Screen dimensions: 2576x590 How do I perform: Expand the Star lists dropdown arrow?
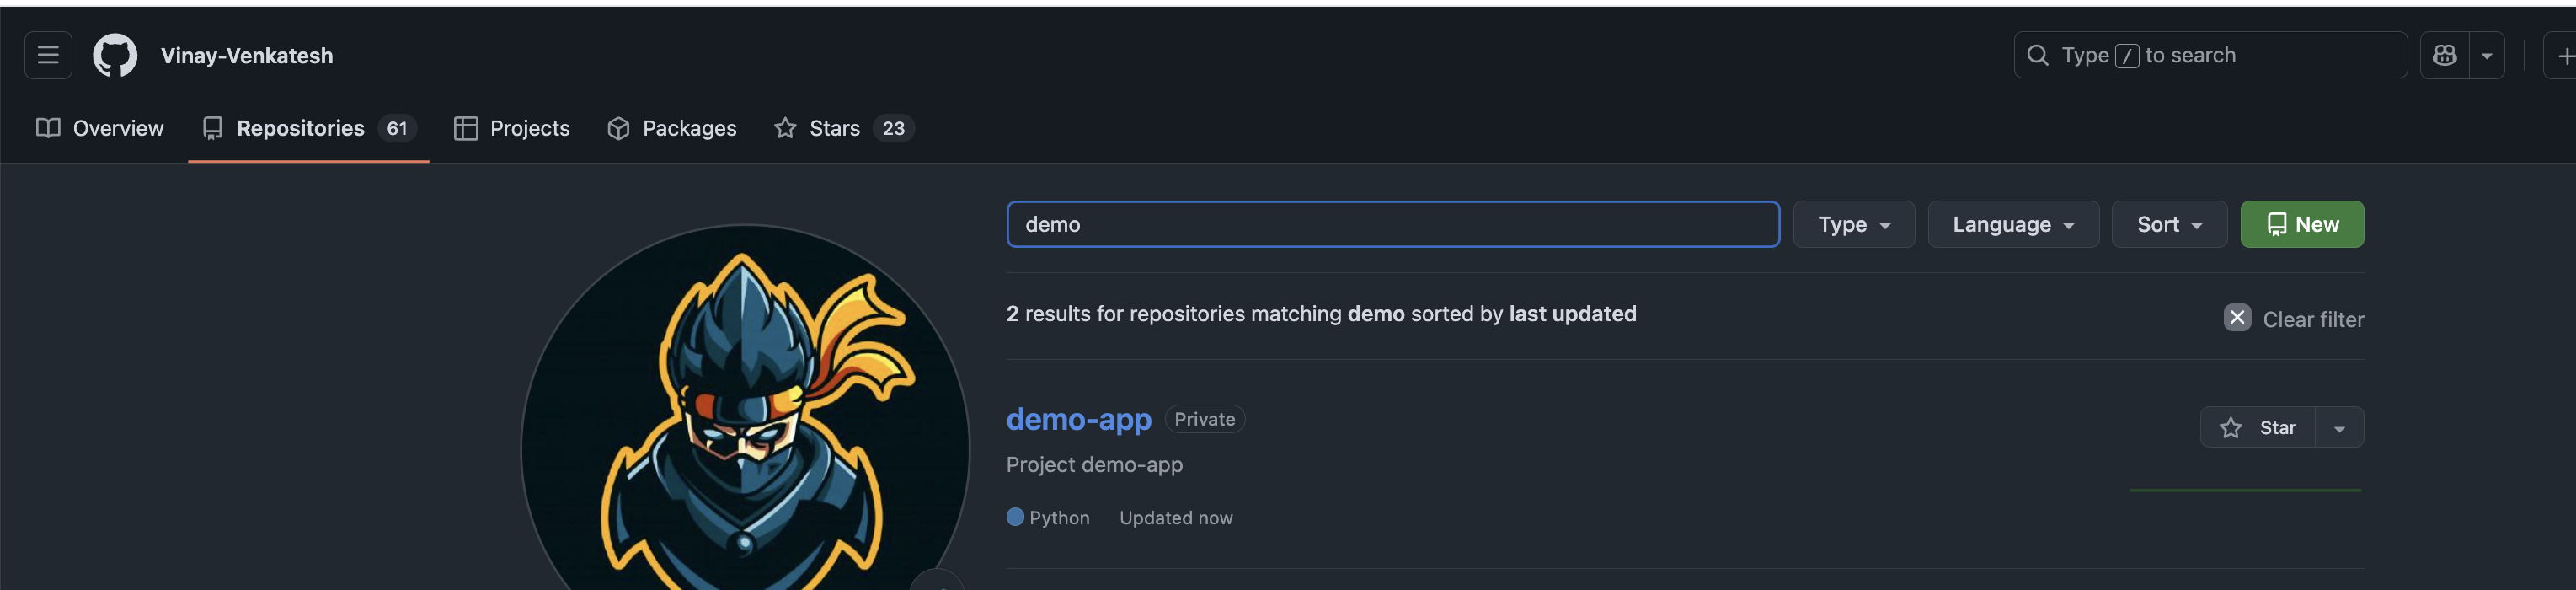click(x=2339, y=428)
